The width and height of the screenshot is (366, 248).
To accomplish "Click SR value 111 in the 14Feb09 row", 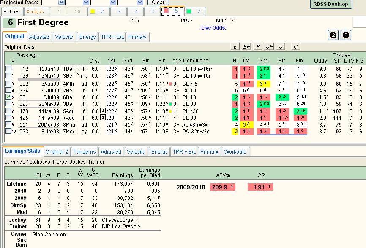I will tap(337, 118).
